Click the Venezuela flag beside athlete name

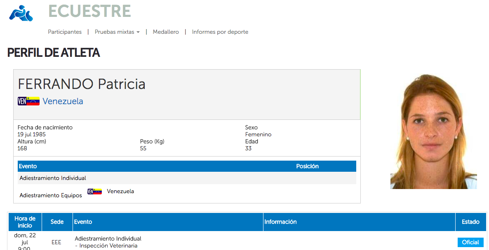[x=29, y=101]
